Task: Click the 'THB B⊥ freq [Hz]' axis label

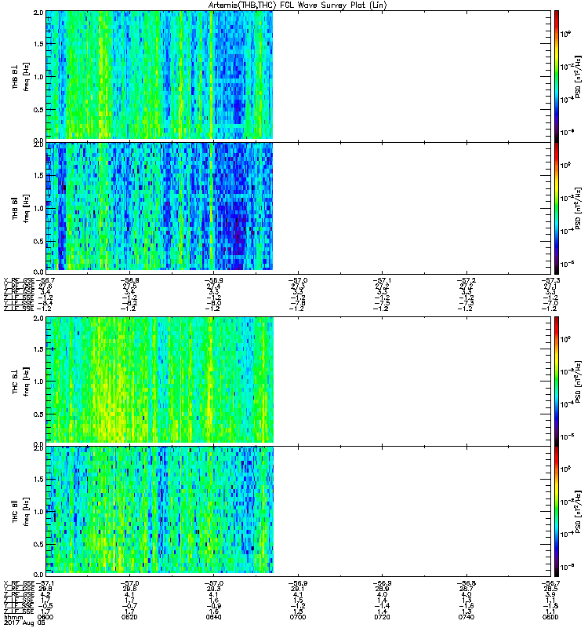Action: coord(20,76)
